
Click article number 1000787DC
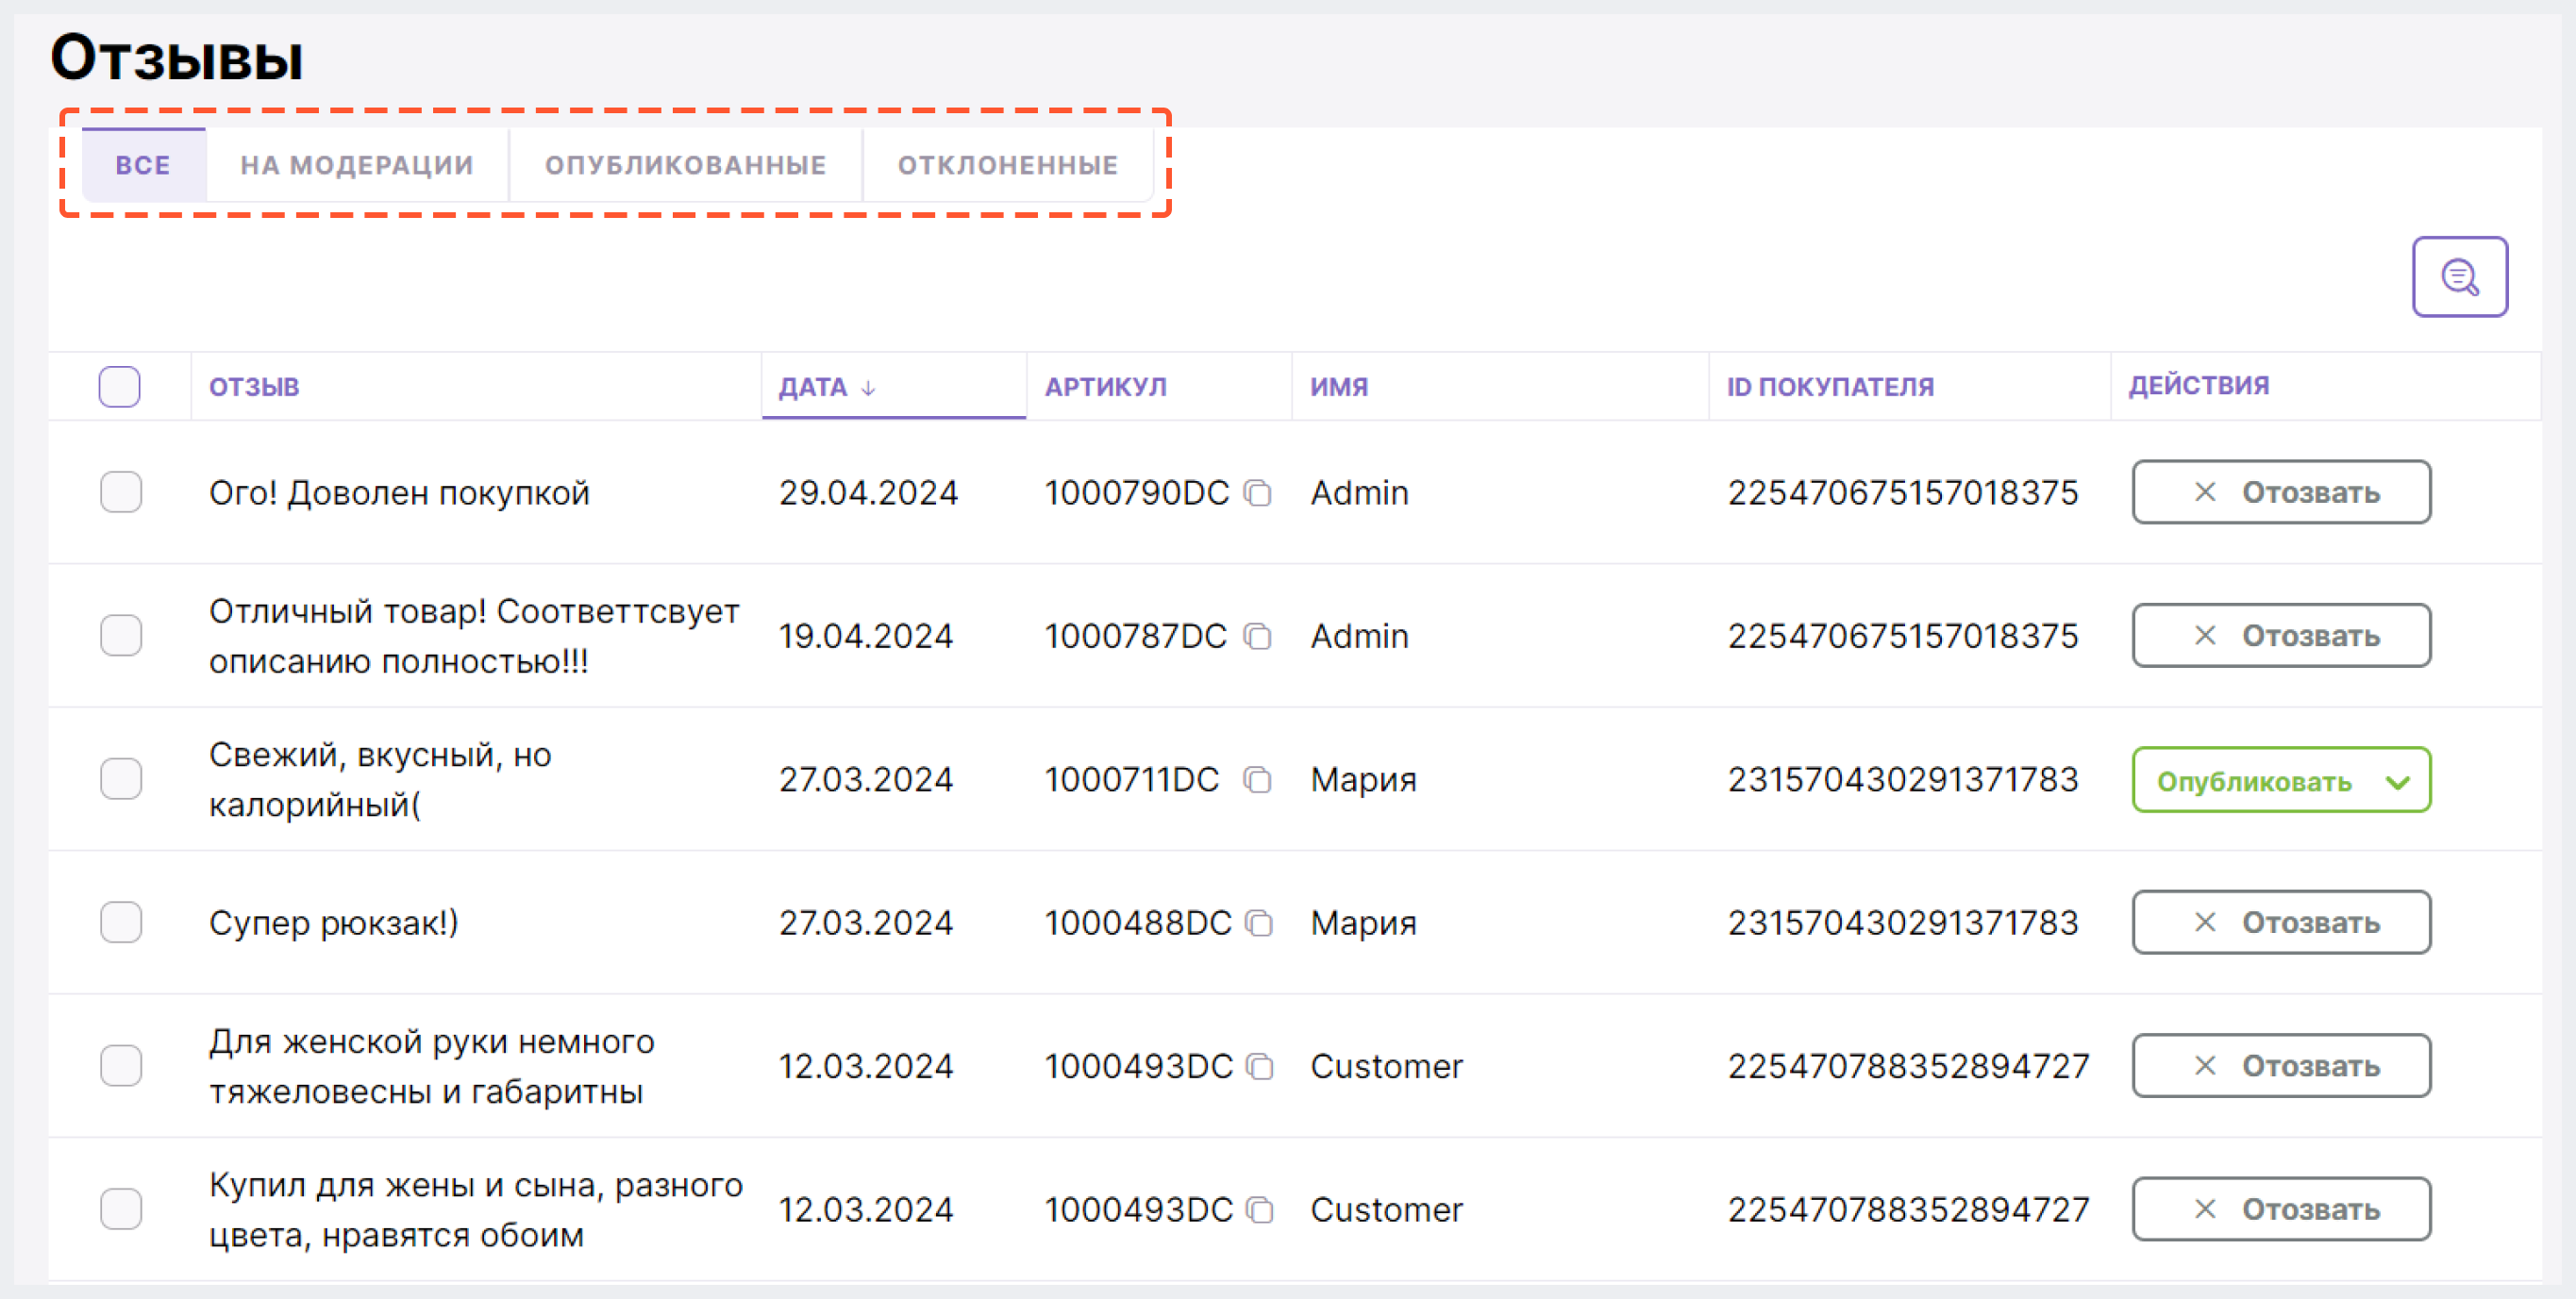tap(1135, 636)
